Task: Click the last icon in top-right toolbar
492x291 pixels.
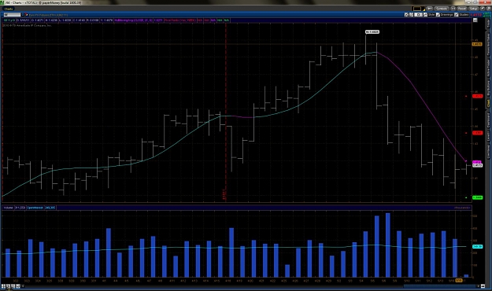Action: click(x=489, y=9)
